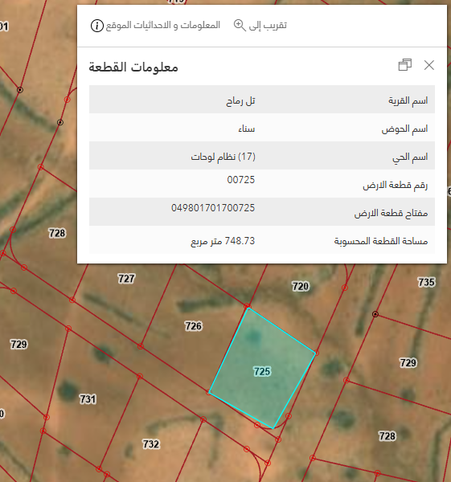Click the رقم قطعة الارض label
Screen dimensions: 451x482
(x=395, y=185)
